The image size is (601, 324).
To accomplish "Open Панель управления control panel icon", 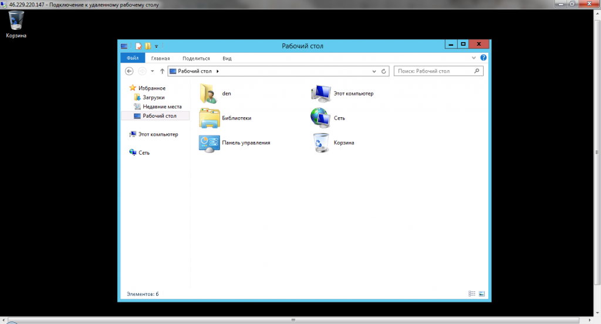I will 208,142.
